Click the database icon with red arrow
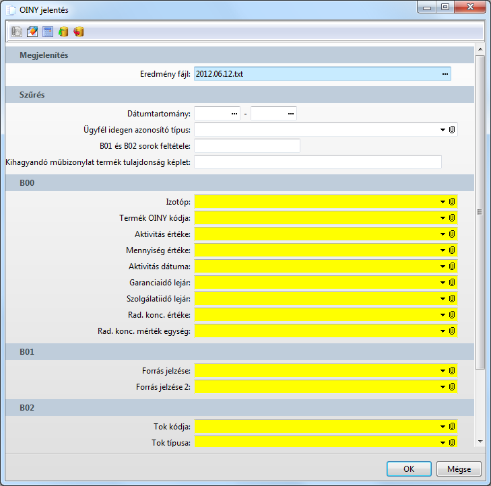 [79, 32]
